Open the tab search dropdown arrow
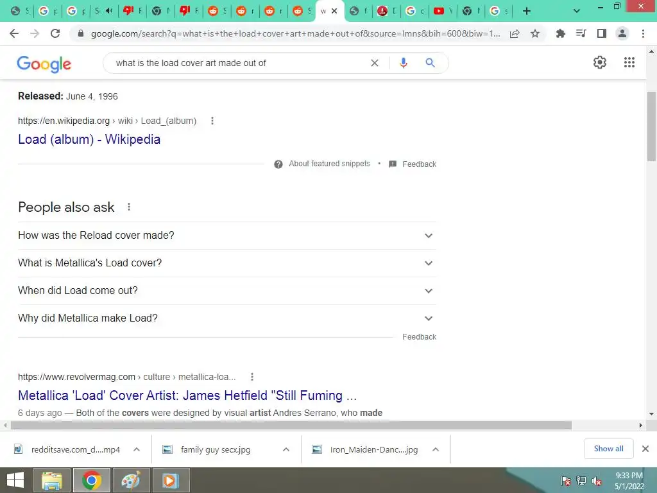Screen dimensions: 657x493 click(x=577, y=11)
